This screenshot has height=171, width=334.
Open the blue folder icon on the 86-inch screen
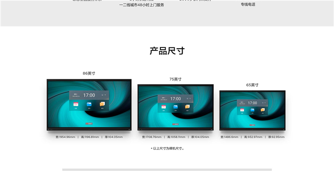tap(89, 104)
